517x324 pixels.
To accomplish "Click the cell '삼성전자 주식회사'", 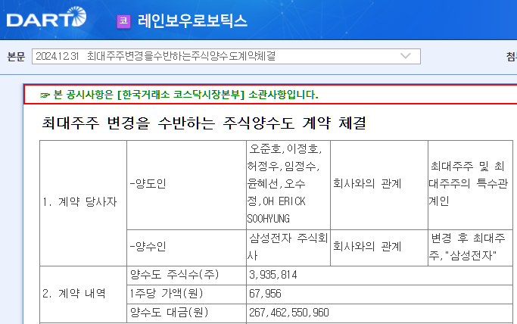I will (288, 248).
